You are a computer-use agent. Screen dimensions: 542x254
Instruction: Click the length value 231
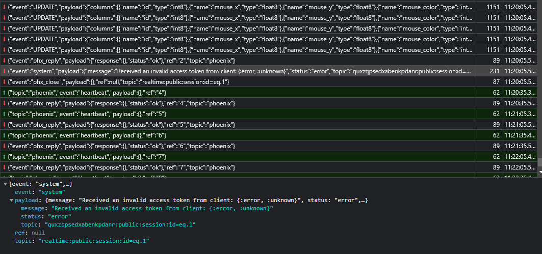(x=495, y=71)
